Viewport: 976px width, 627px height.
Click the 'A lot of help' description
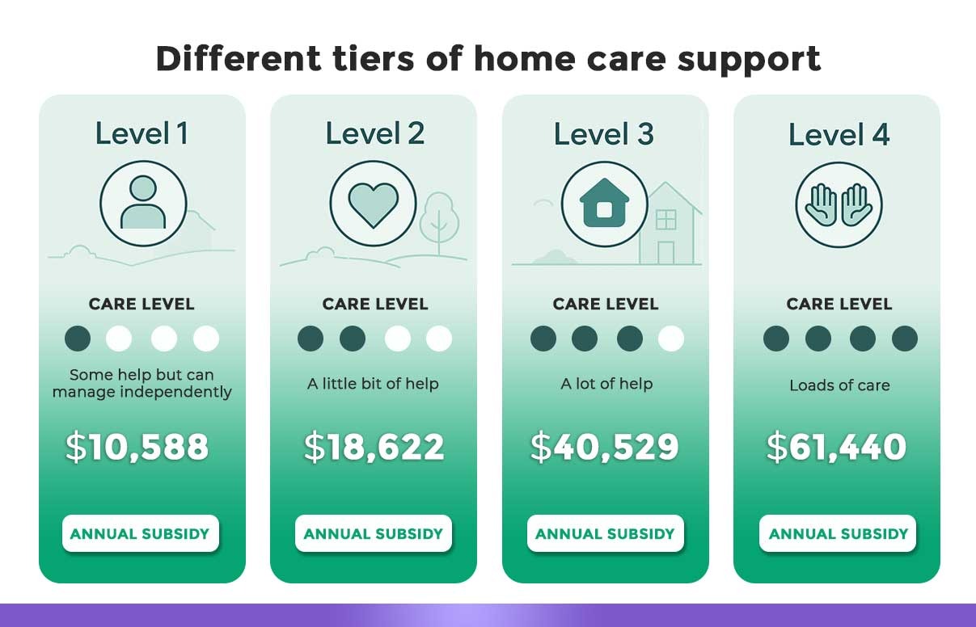(x=606, y=384)
